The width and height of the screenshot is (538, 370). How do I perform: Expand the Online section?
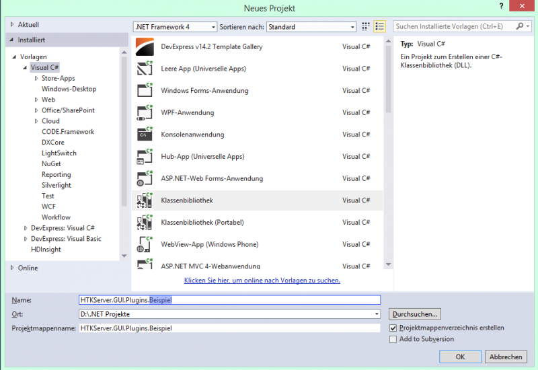coord(12,268)
